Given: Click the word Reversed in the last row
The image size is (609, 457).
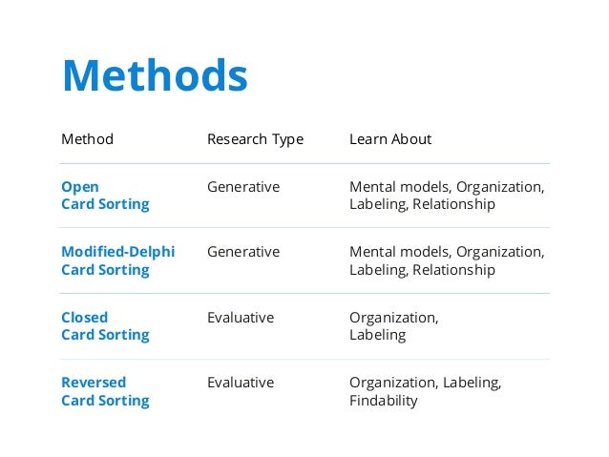Looking at the screenshot, I should click(x=94, y=383).
